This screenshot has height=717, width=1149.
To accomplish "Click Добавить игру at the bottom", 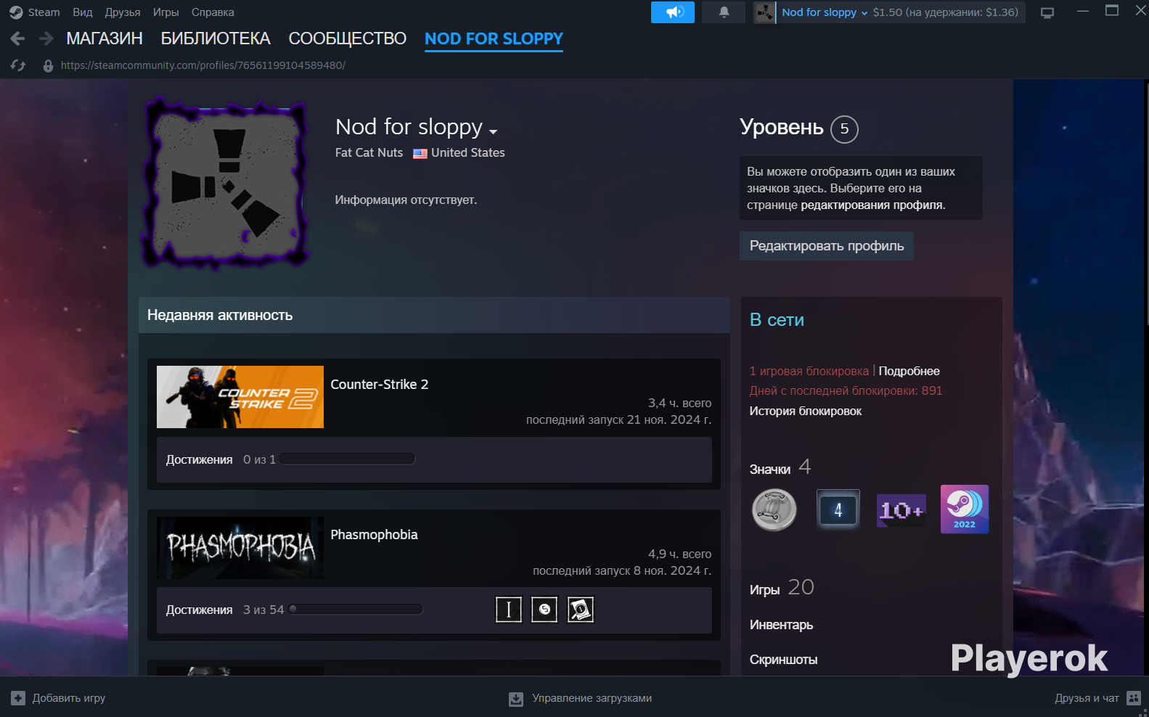I will [69, 698].
